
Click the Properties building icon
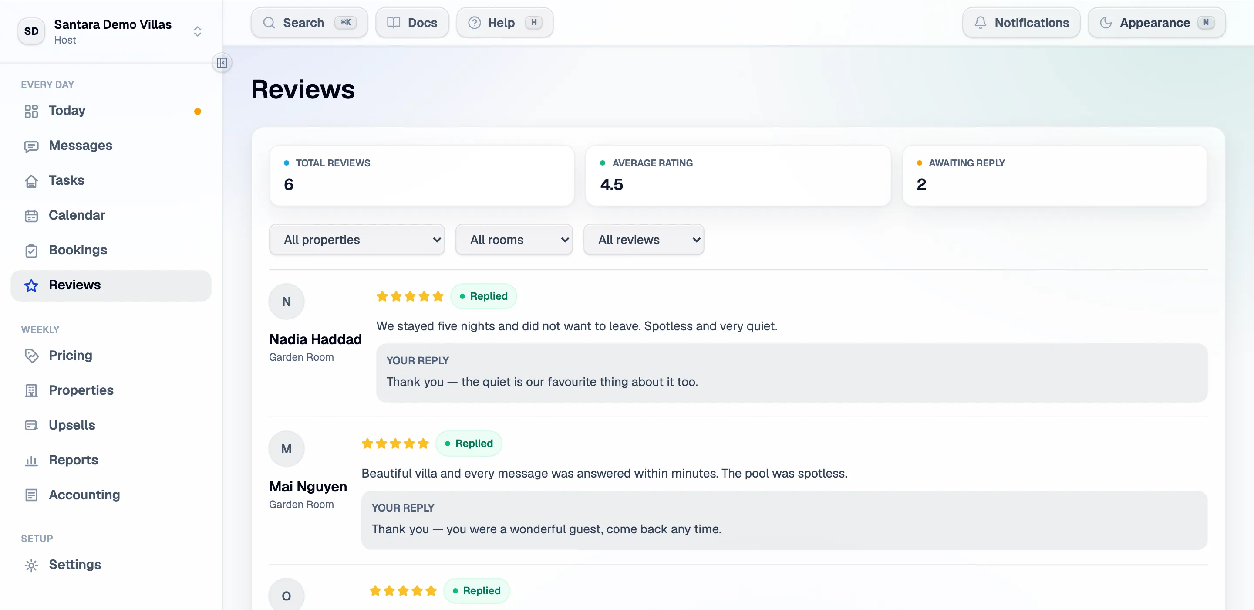(x=31, y=391)
